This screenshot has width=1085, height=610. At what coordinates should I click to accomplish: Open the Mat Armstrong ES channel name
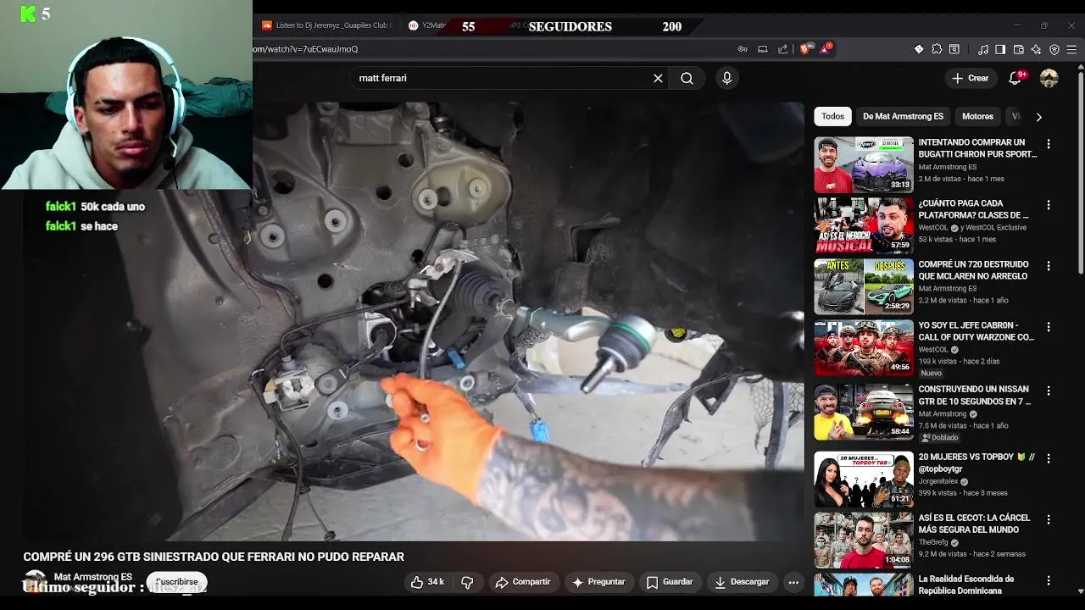tap(93, 577)
